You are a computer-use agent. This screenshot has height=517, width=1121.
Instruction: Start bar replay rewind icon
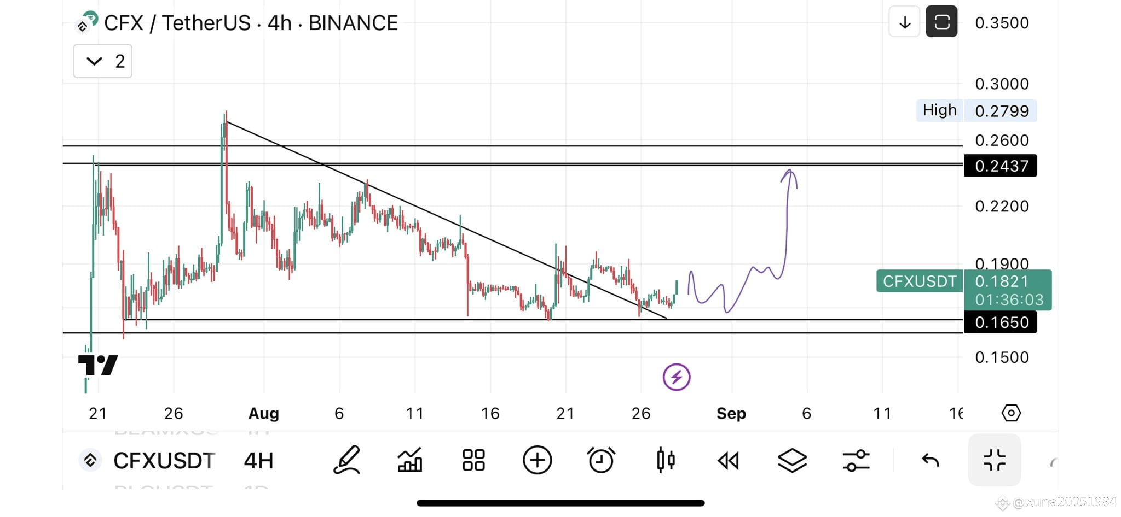[x=729, y=461]
